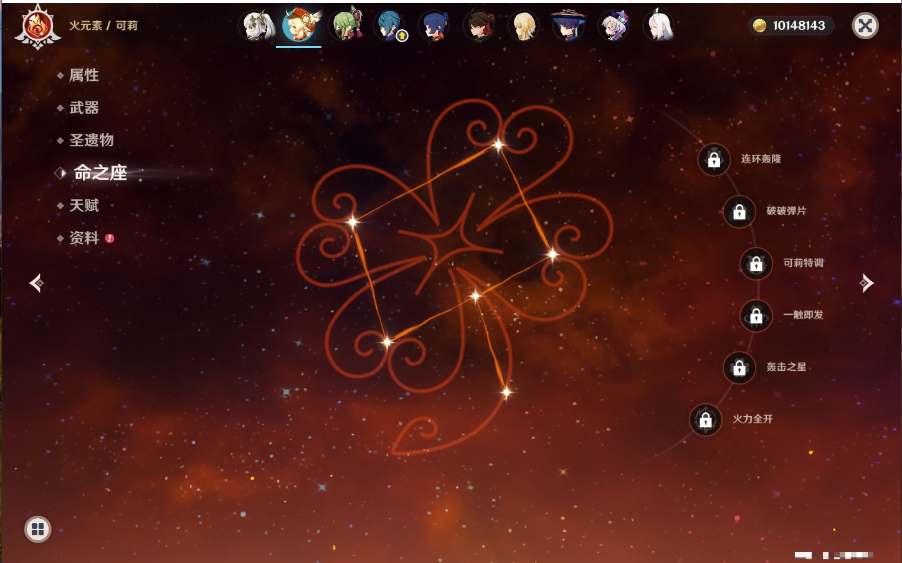Select the blonde-haired character portrait
This screenshot has width=902, height=563.
coord(524,26)
